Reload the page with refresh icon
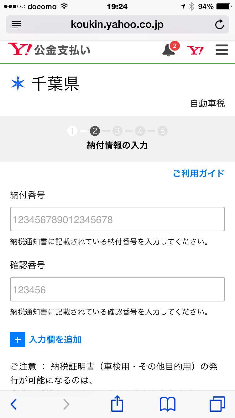Image resolution: width=235 pixels, height=418 pixels. pos(219,24)
